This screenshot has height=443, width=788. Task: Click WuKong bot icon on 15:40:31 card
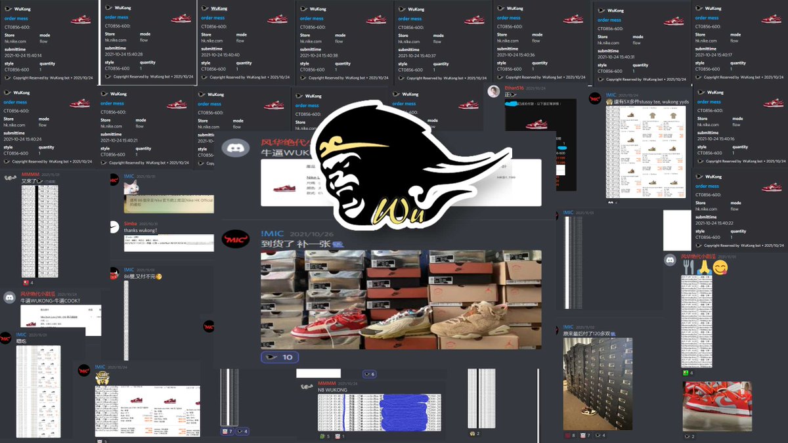tap(601, 11)
